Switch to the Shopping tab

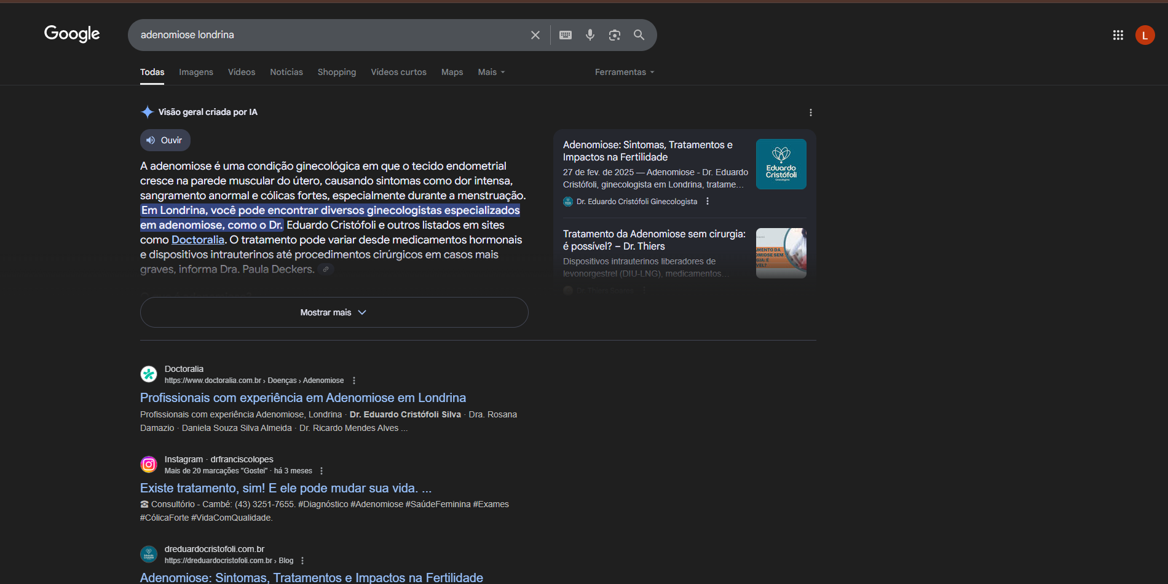pos(337,72)
